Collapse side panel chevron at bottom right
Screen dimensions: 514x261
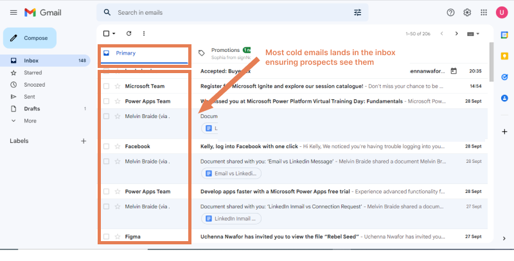(x=504, y=239)
